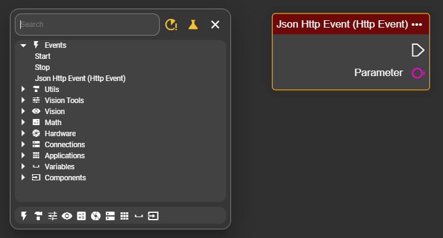Collapse the Events tree category

(23, 45)
